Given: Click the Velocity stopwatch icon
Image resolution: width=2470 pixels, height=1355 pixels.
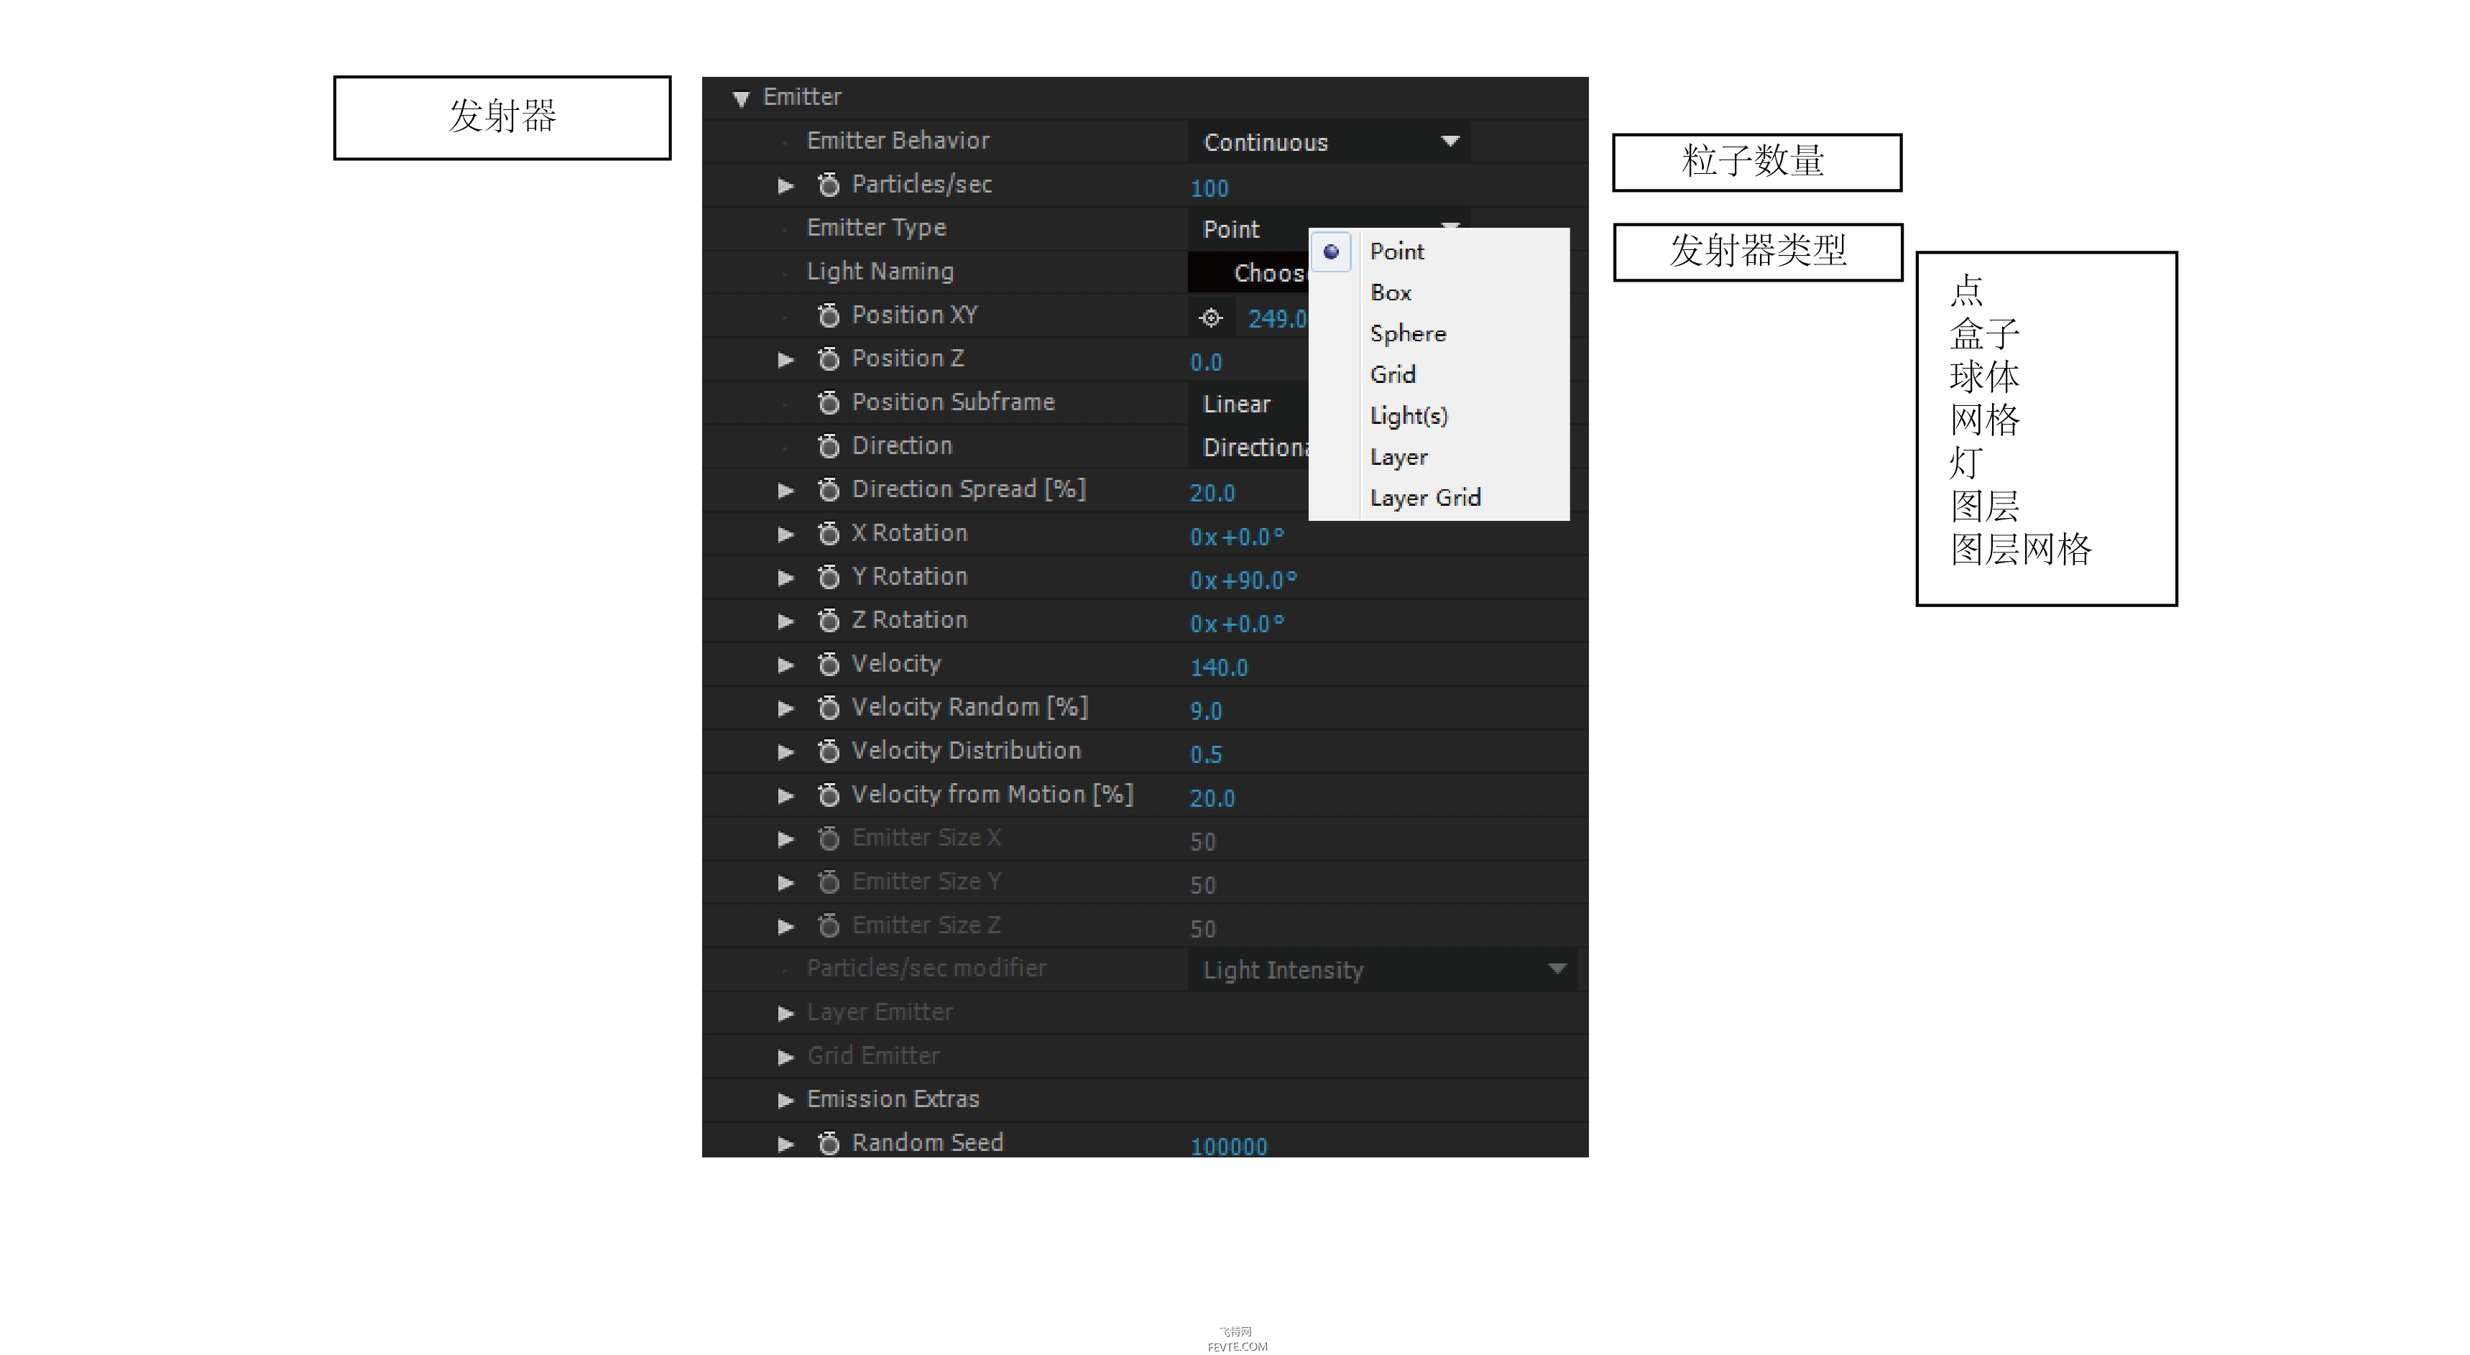Looking at the screenshot, I should [829, 663].
